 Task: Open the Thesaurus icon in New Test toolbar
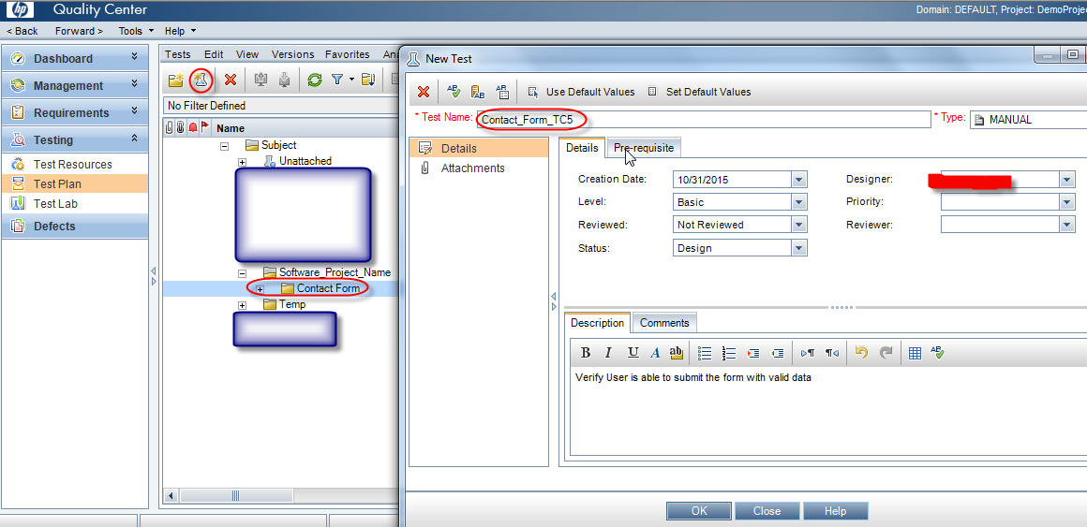pos(478,92)
